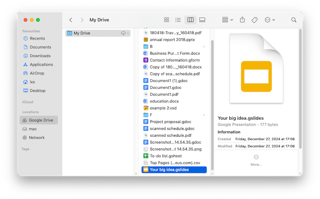Viewport: 320px width, 199px height.
Task: Select folder B
Action: coord(174,46)
